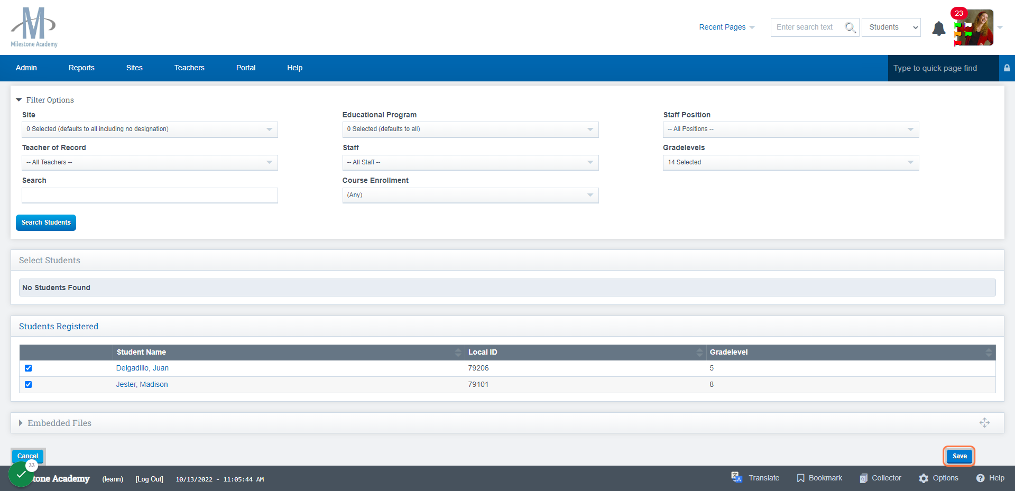Click Local ID value 79101
Viewport: 1015px width, 491px height.
[x=478, y=385]
